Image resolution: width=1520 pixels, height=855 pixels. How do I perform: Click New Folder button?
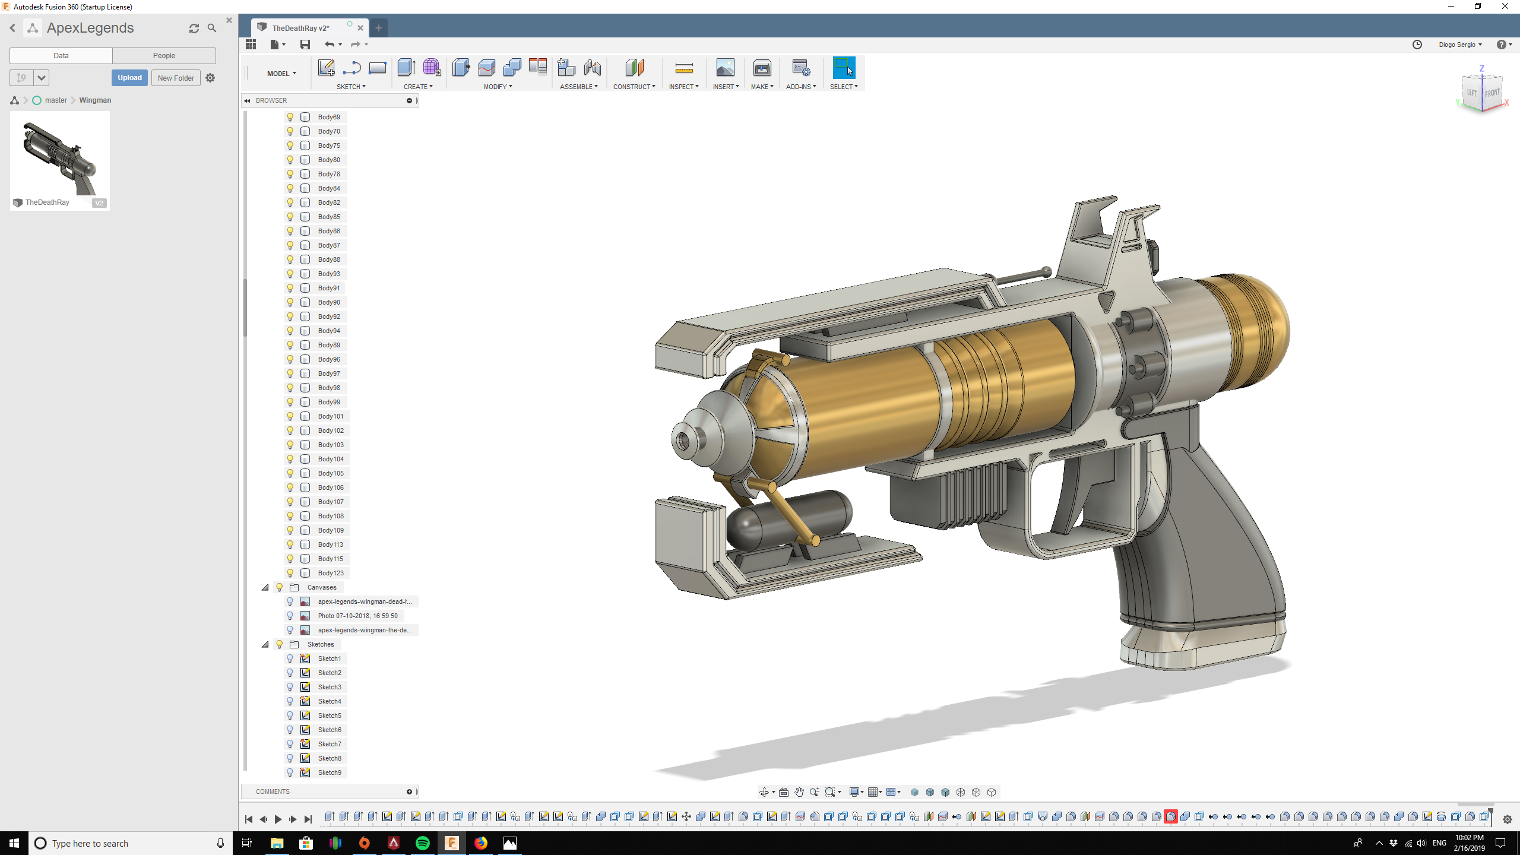click(175, 77)
